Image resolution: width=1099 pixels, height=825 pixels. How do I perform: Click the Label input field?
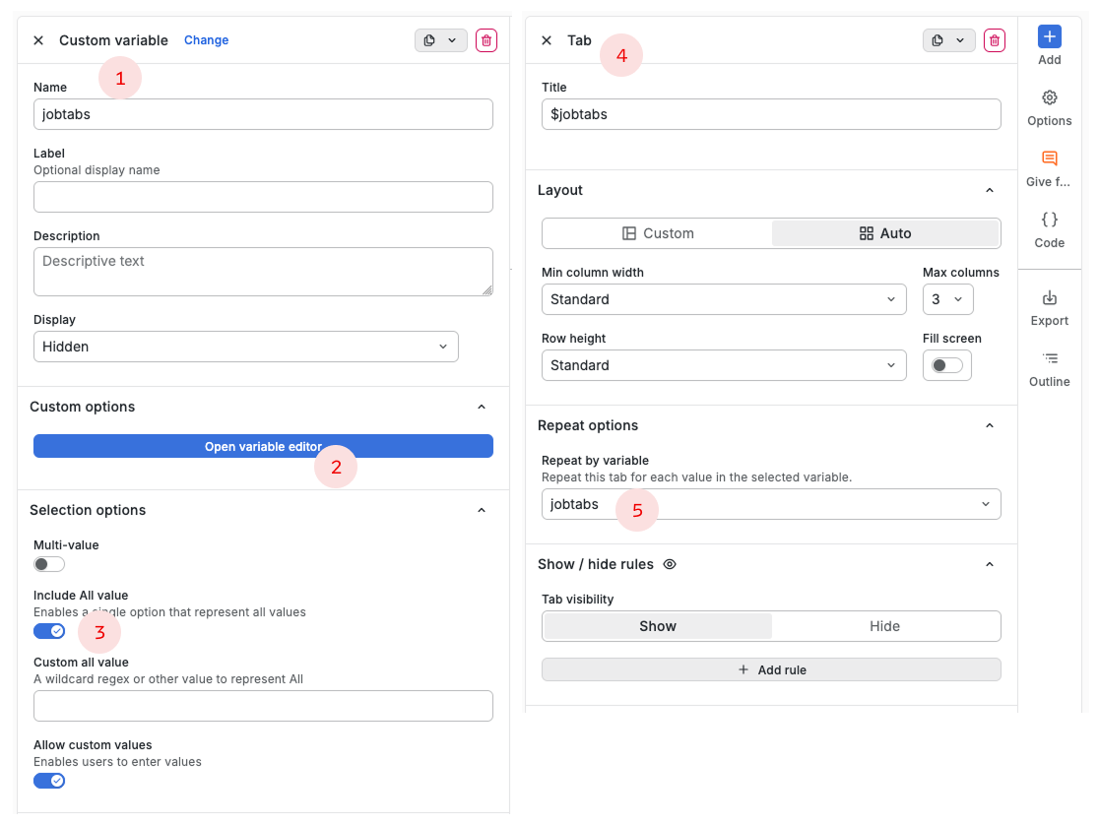click(263, 197)
